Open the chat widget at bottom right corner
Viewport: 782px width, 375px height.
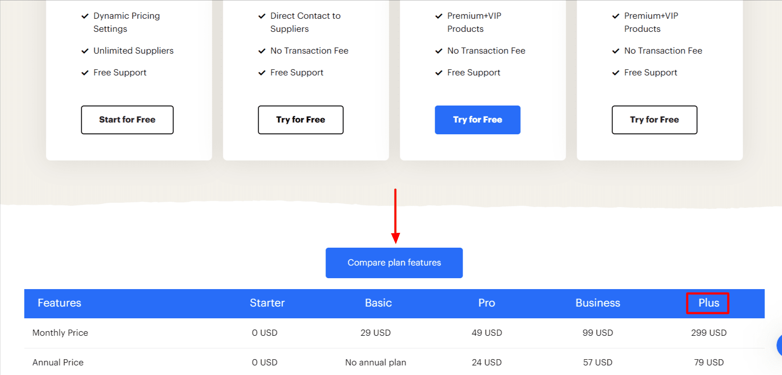pos(779,346)
